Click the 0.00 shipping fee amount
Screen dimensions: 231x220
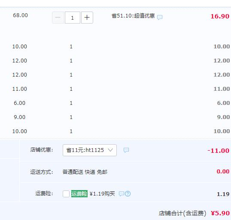pos(223,171)
